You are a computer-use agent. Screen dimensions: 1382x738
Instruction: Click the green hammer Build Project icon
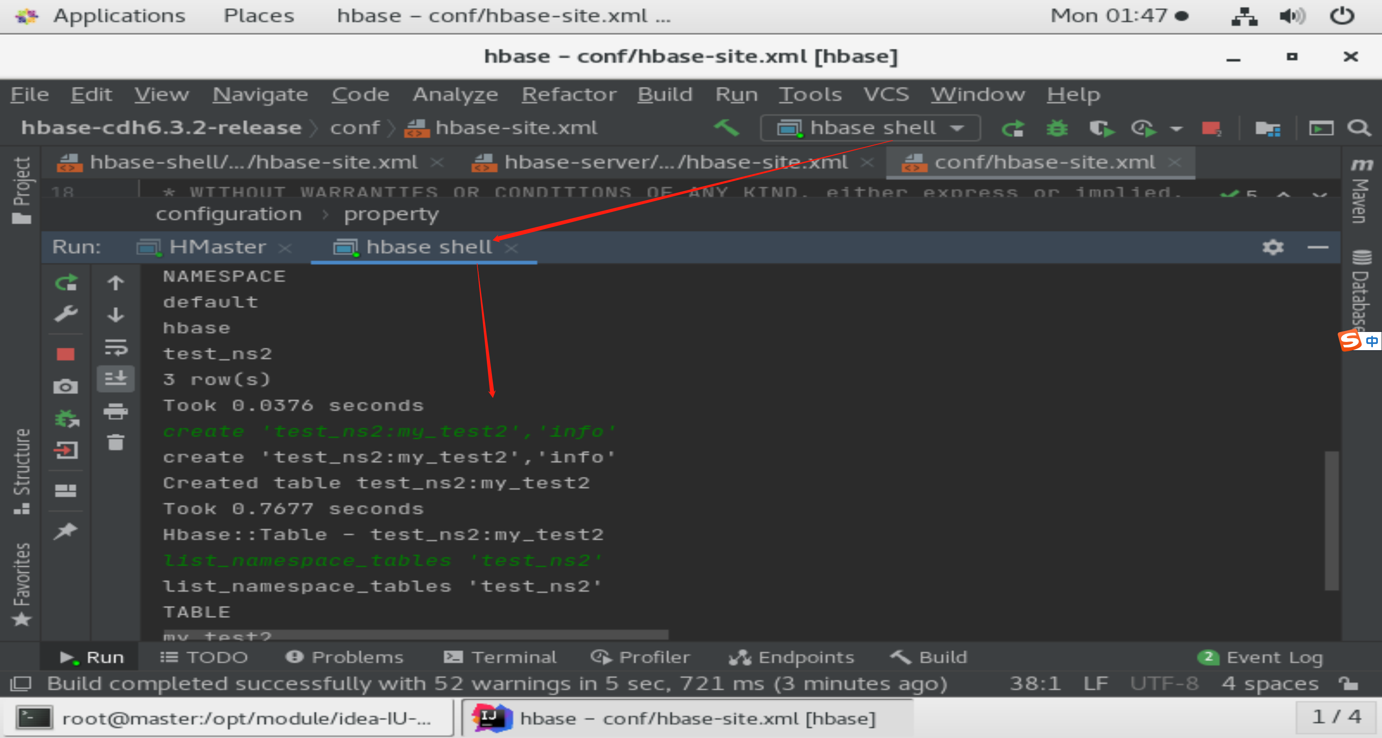[x=727, y=128]
